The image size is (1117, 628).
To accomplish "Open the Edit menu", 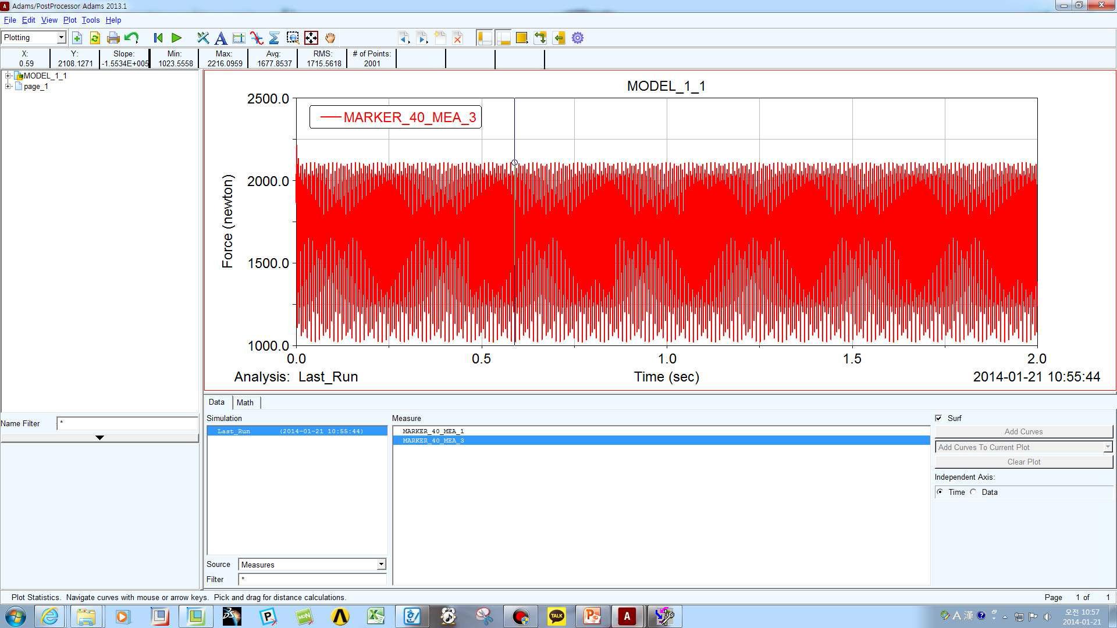I will (x=29, y=20).
